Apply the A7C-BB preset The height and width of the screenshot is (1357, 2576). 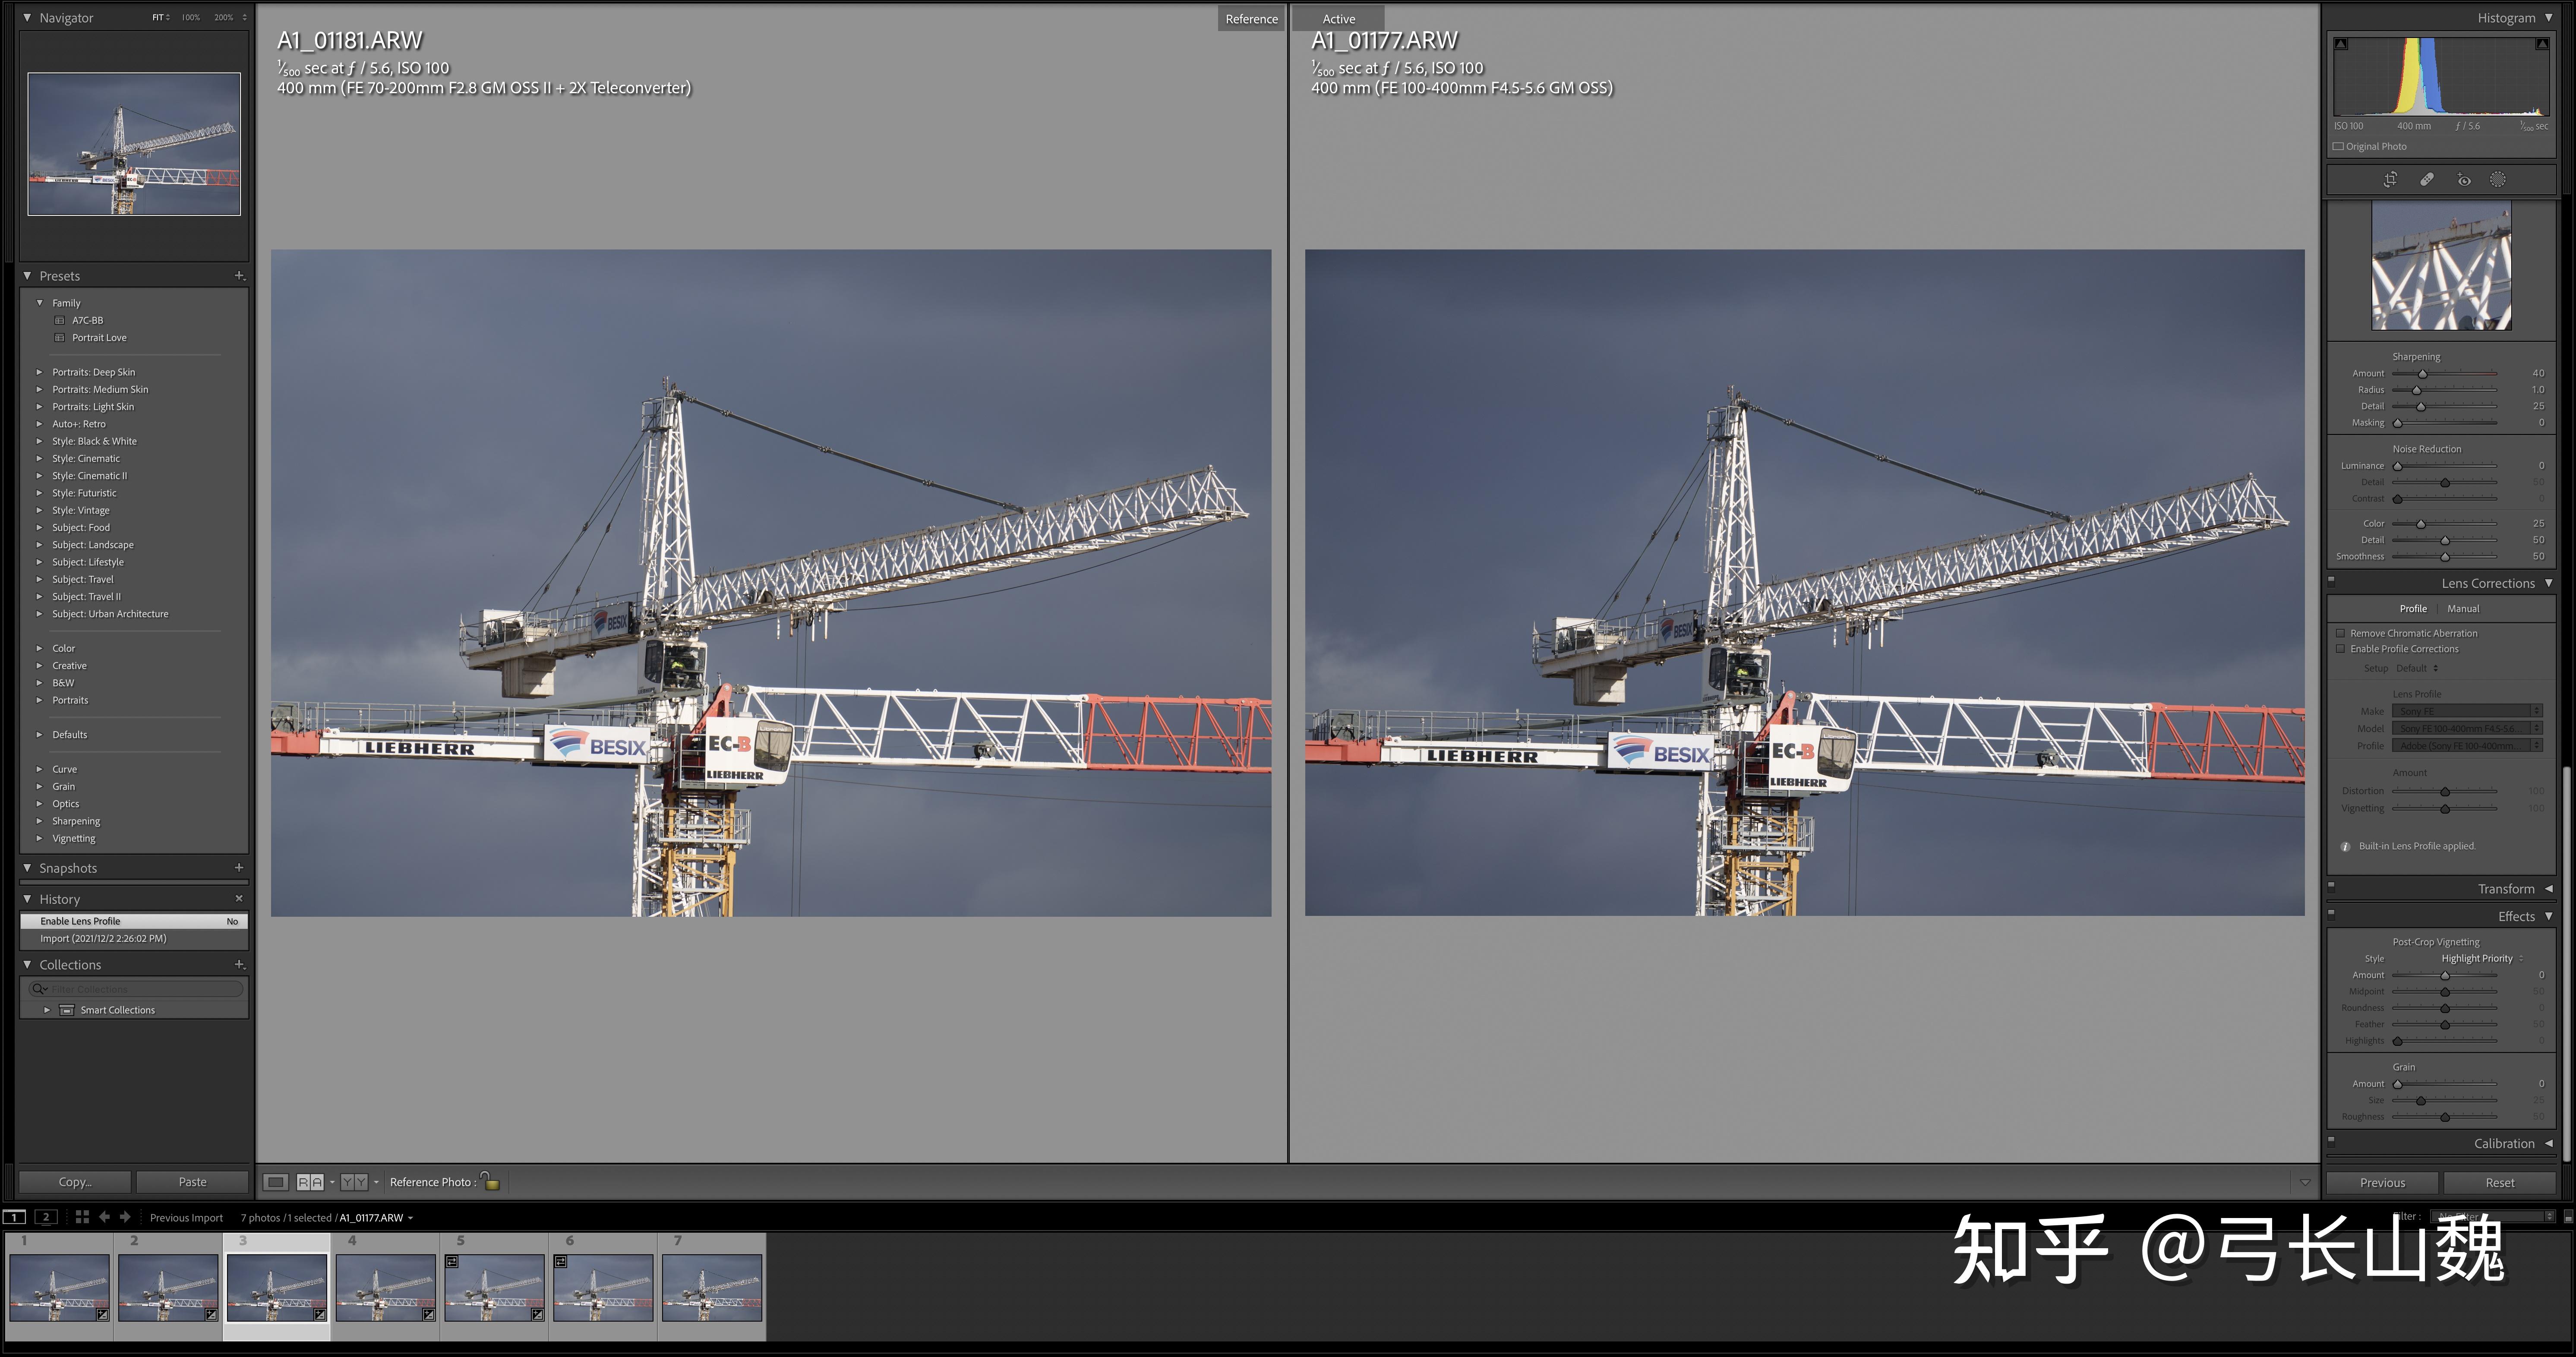click(87, 321)
